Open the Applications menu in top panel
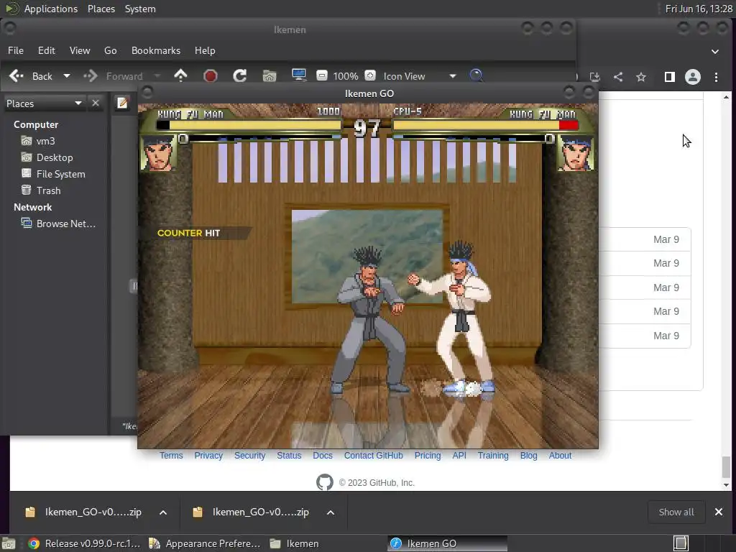736x552 pixels. pos(51,9)
